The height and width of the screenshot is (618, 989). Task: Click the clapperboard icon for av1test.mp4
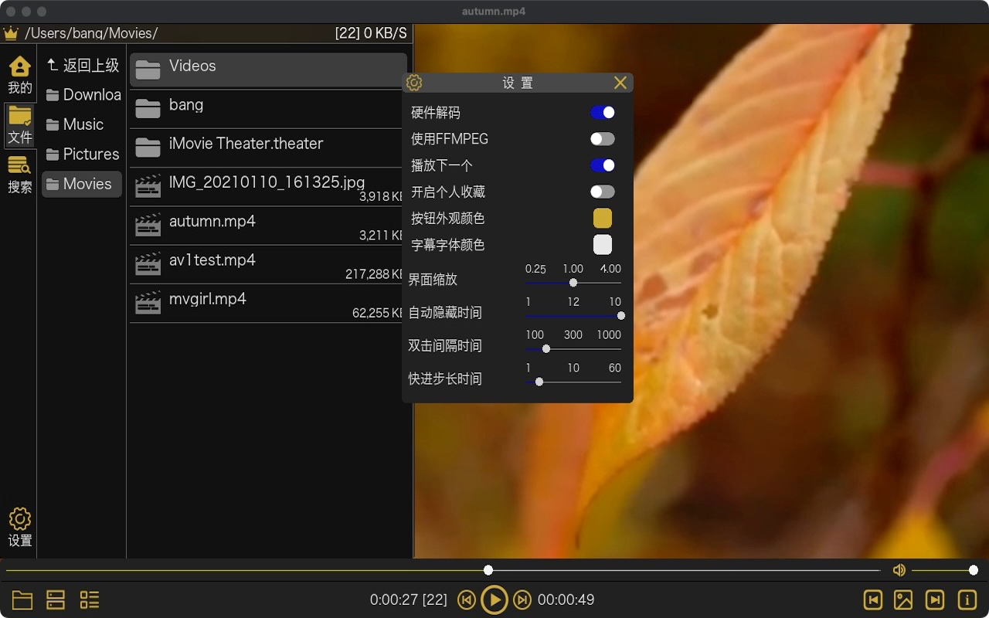[x=148, y=263]
